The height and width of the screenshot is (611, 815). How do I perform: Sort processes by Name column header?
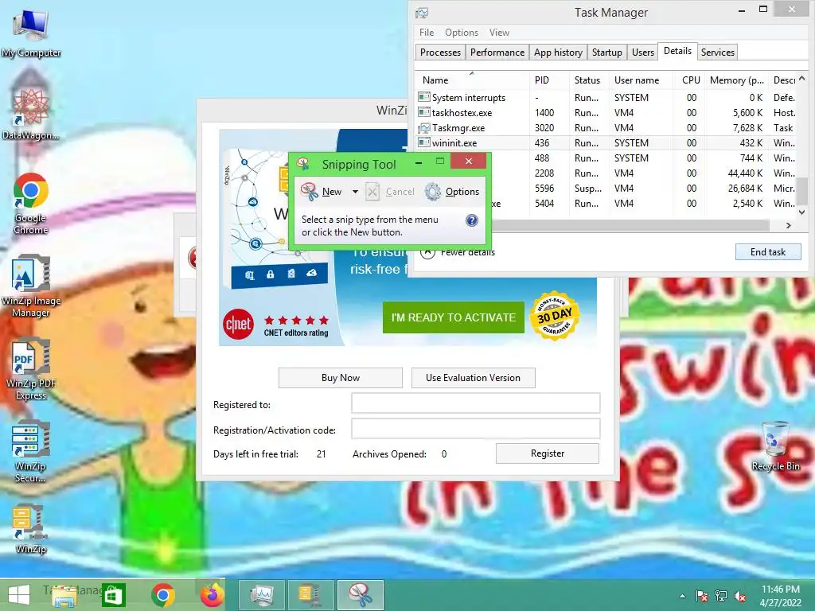(471, 80)
